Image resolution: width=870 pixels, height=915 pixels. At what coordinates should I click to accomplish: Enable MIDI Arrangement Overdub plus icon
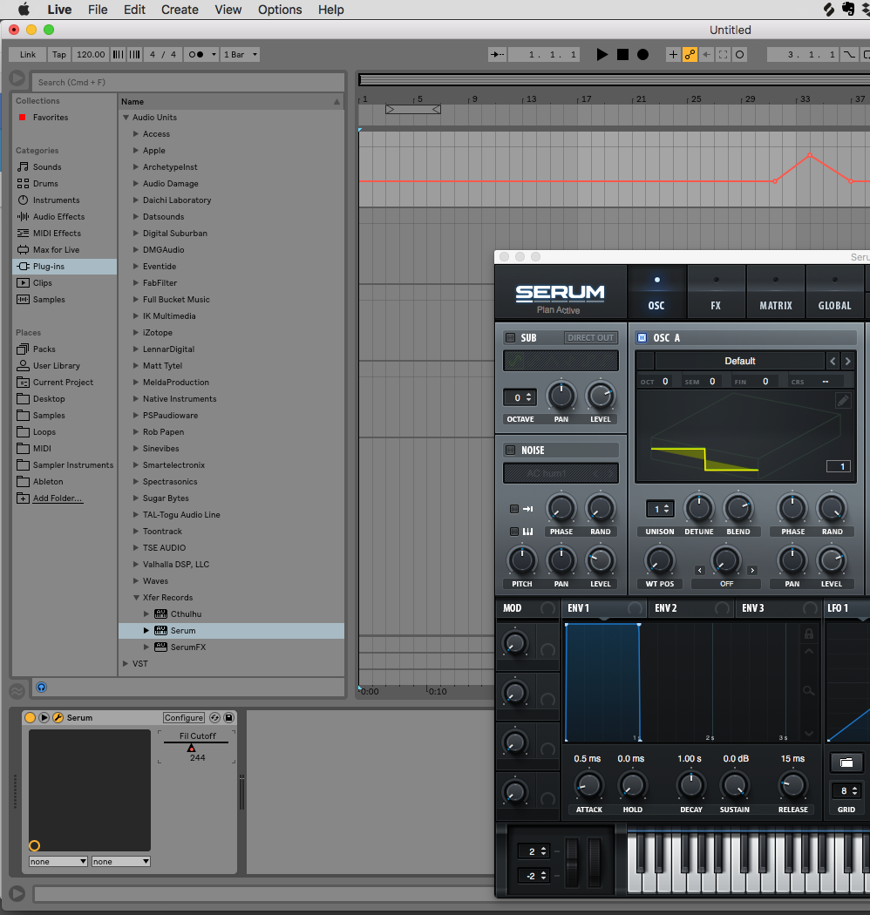coord(673,54)
